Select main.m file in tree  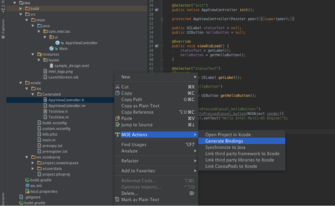[x=49, y=140]
